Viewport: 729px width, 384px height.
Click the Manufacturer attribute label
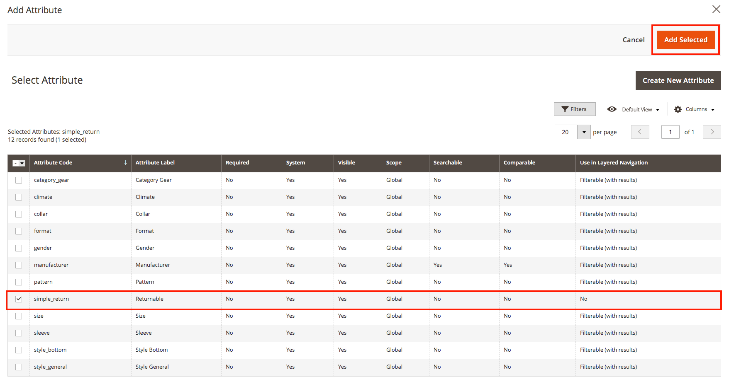(x=153, y=265)
